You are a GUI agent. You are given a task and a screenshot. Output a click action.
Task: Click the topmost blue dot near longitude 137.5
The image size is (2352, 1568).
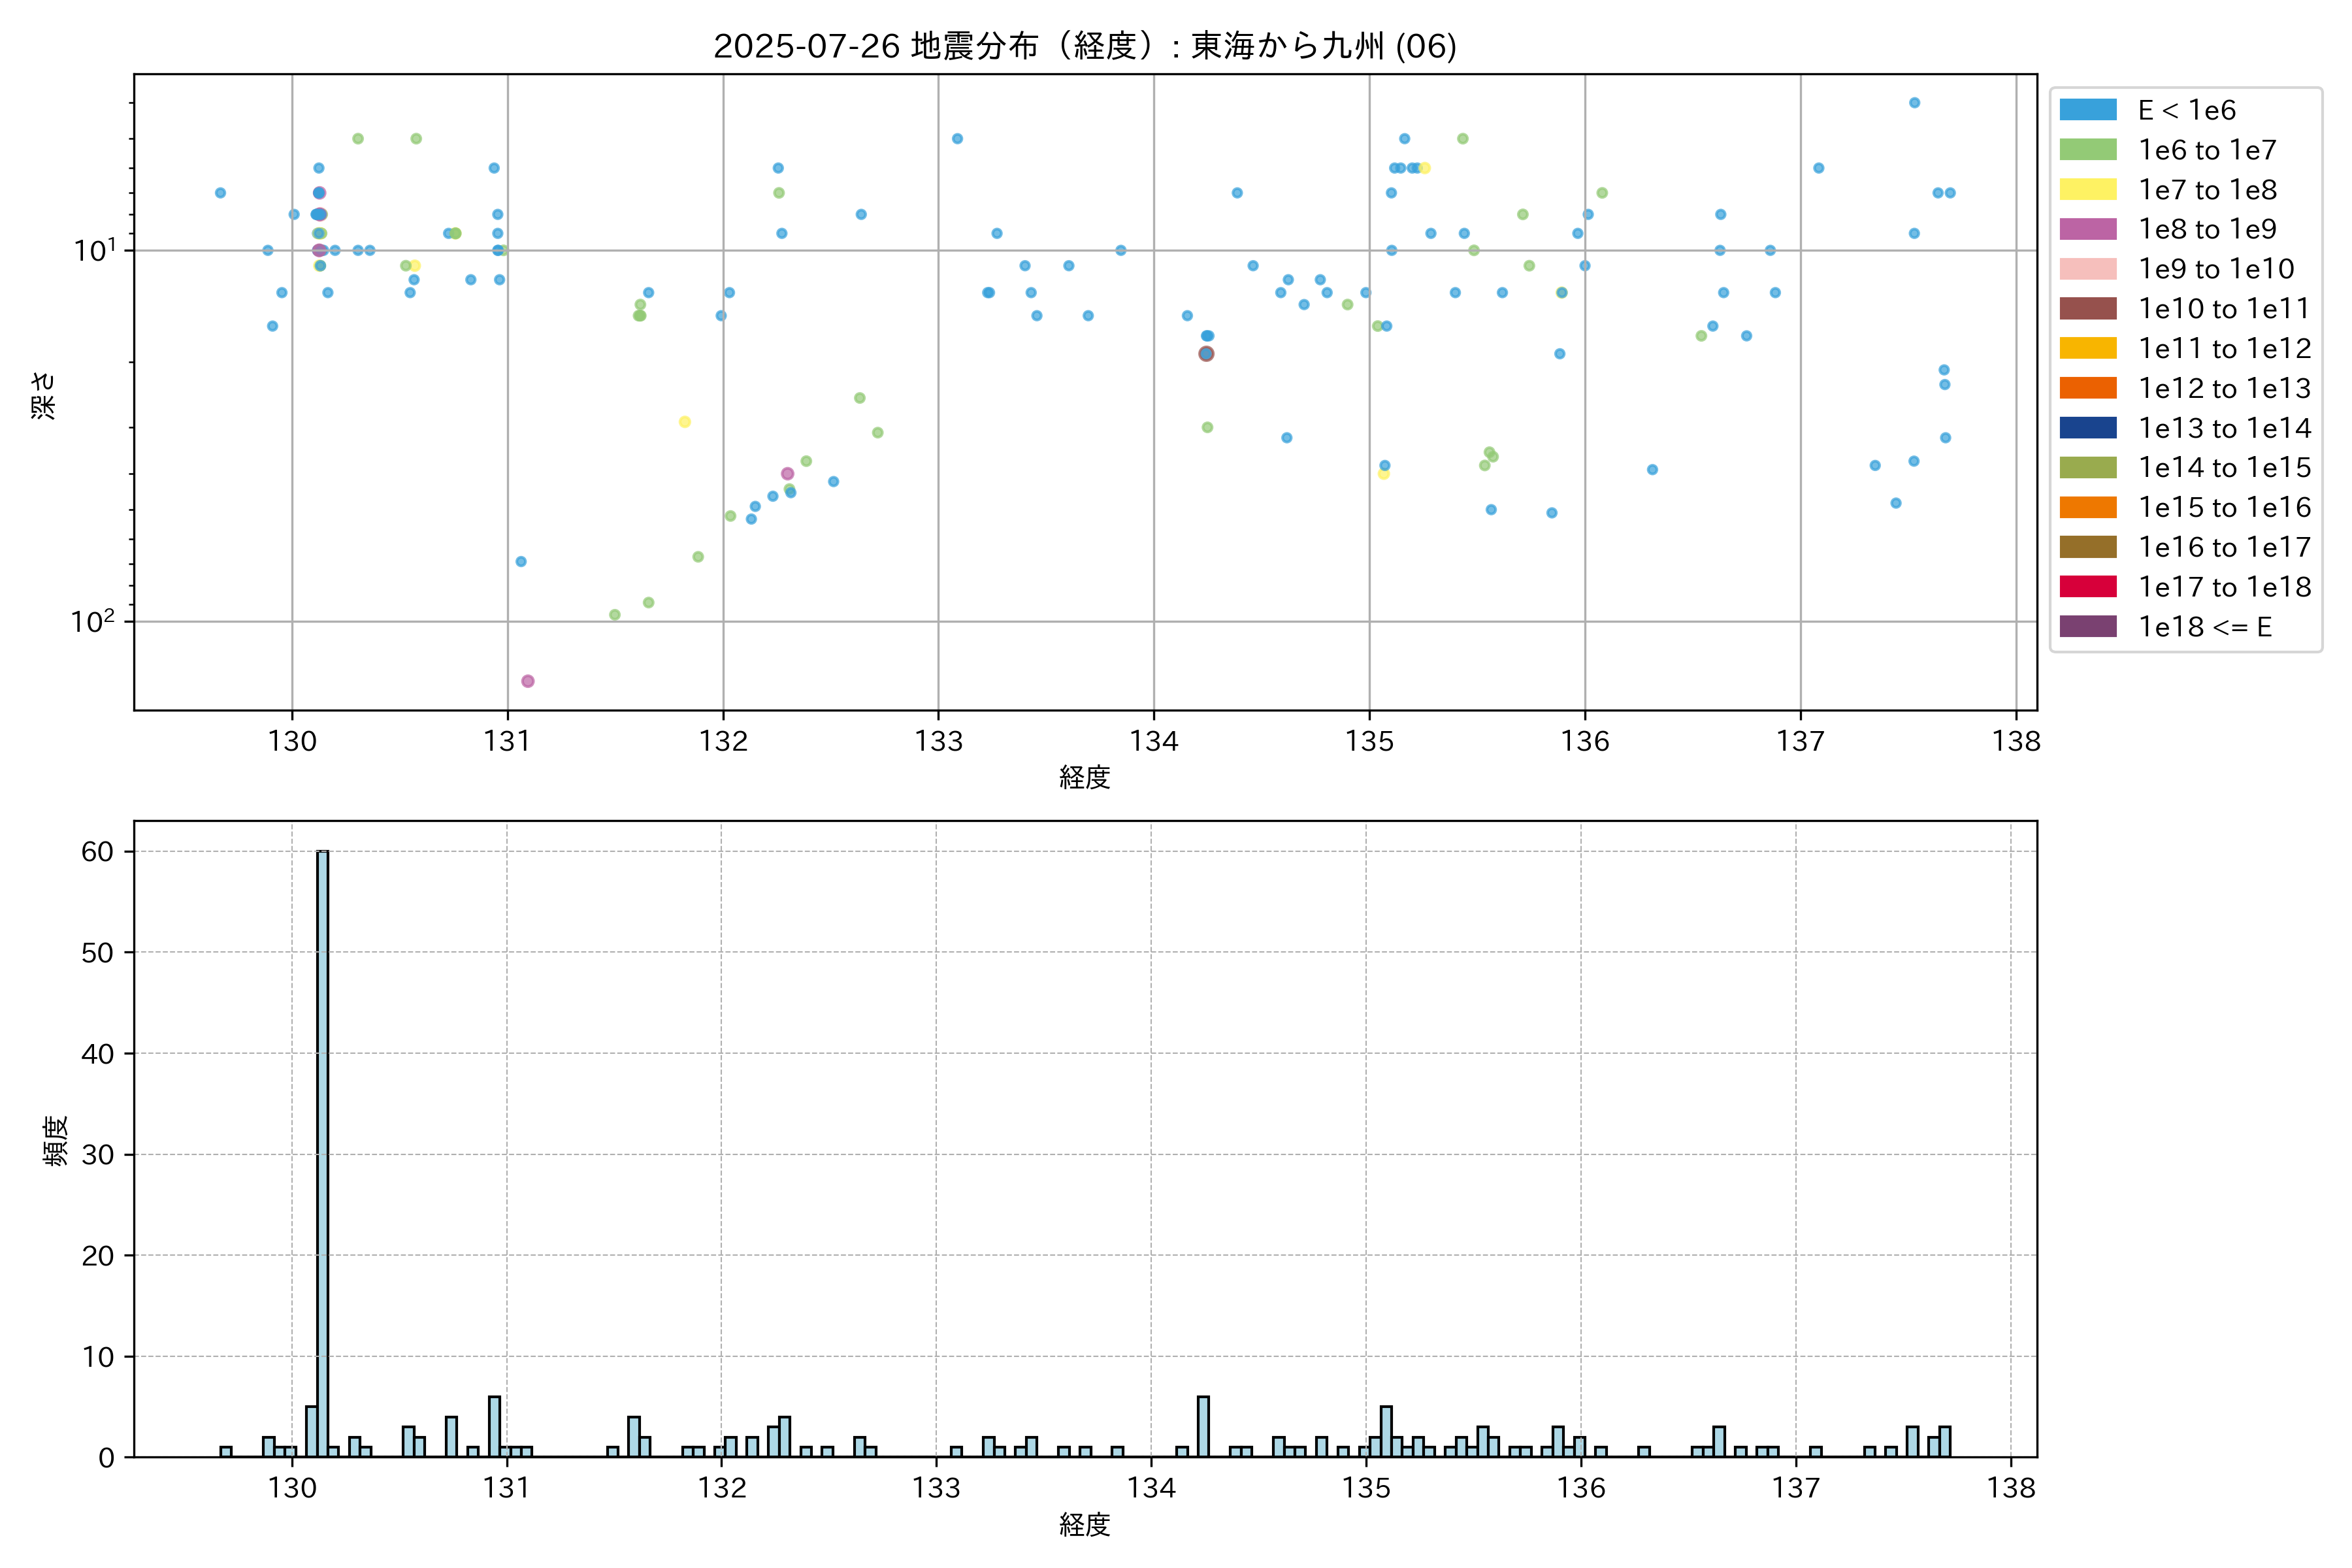click(1914, 103)
